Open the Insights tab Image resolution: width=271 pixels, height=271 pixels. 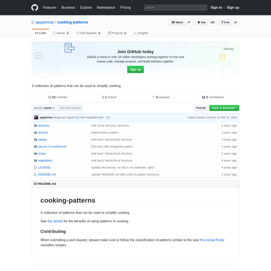pos(141,33)
